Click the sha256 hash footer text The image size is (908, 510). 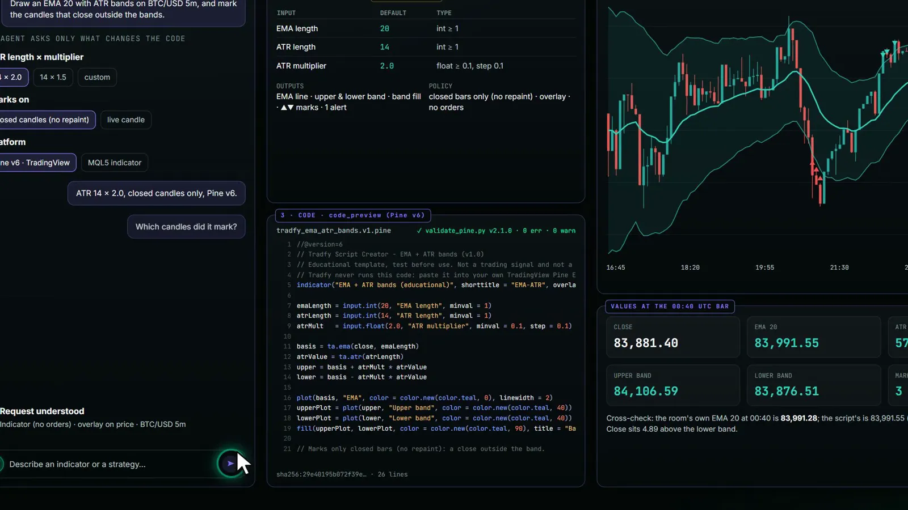[342, 474]
